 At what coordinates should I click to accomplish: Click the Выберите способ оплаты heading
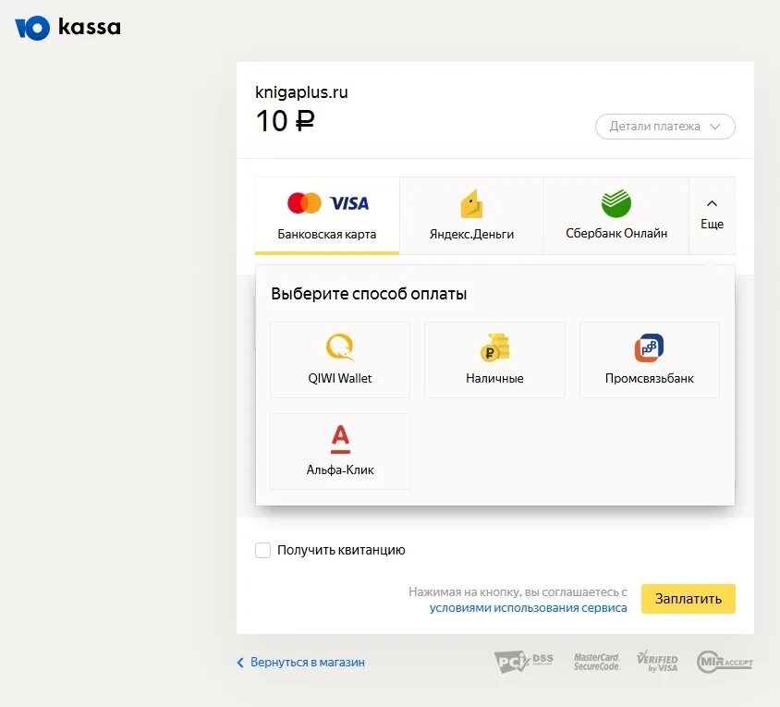(x=369, y=294)
